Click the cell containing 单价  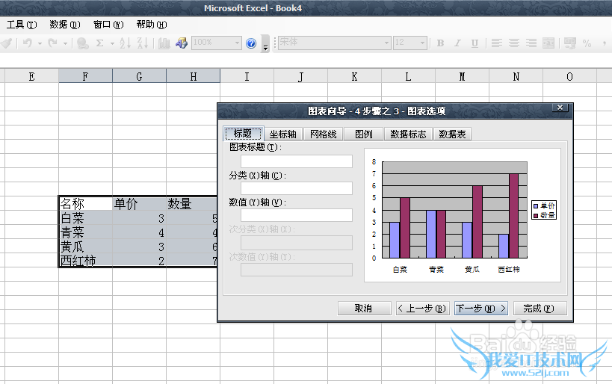(x=139, y=203)
